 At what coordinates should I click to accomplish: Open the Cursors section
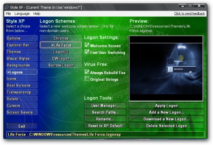22,106
